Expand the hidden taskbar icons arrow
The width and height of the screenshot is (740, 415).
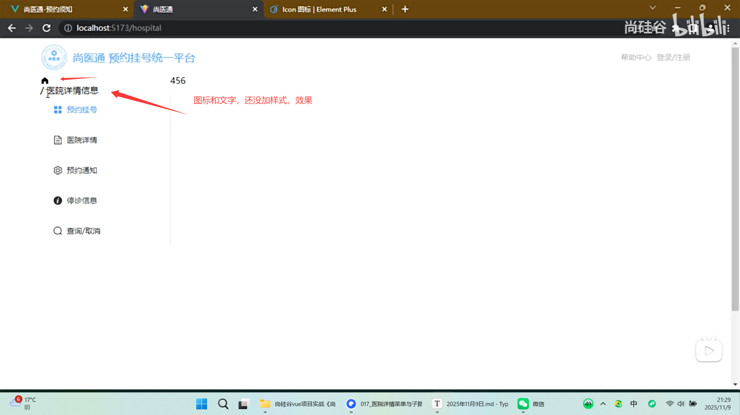pyautogui.click(x=603, y=404)
